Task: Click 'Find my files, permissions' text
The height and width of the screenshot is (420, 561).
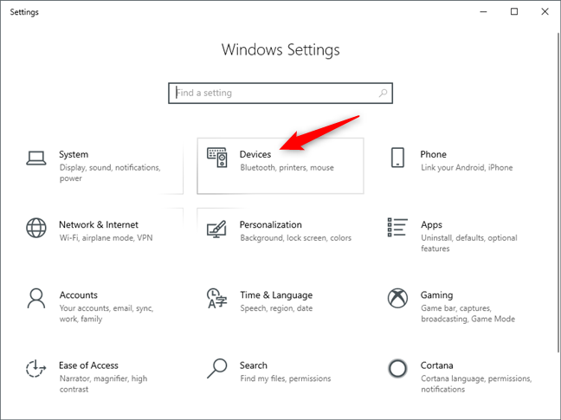Action: [286, 378]
